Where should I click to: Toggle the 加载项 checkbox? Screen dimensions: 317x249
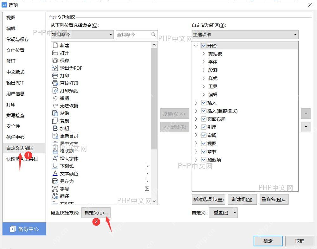(x=204, y=159)
